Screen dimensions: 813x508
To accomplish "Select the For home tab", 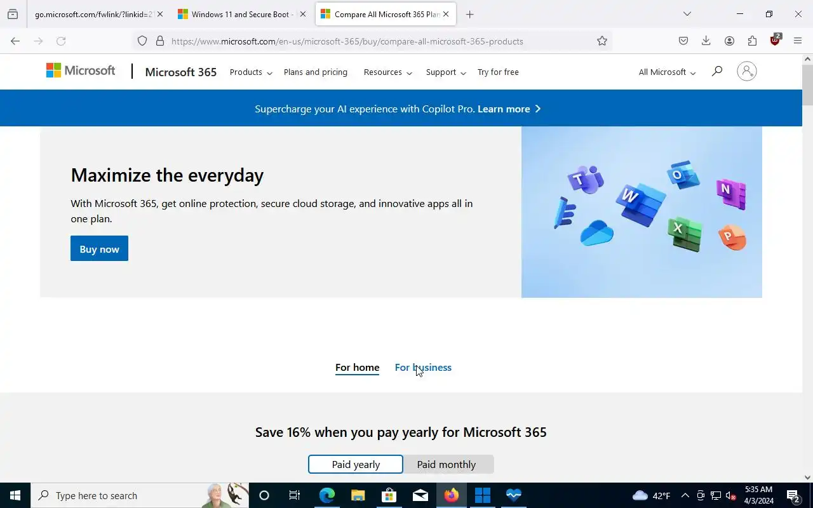I will tap(357, 368).
